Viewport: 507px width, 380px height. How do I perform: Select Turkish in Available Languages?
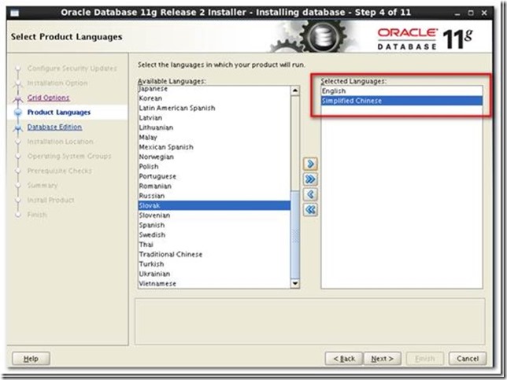pos(214,264)
